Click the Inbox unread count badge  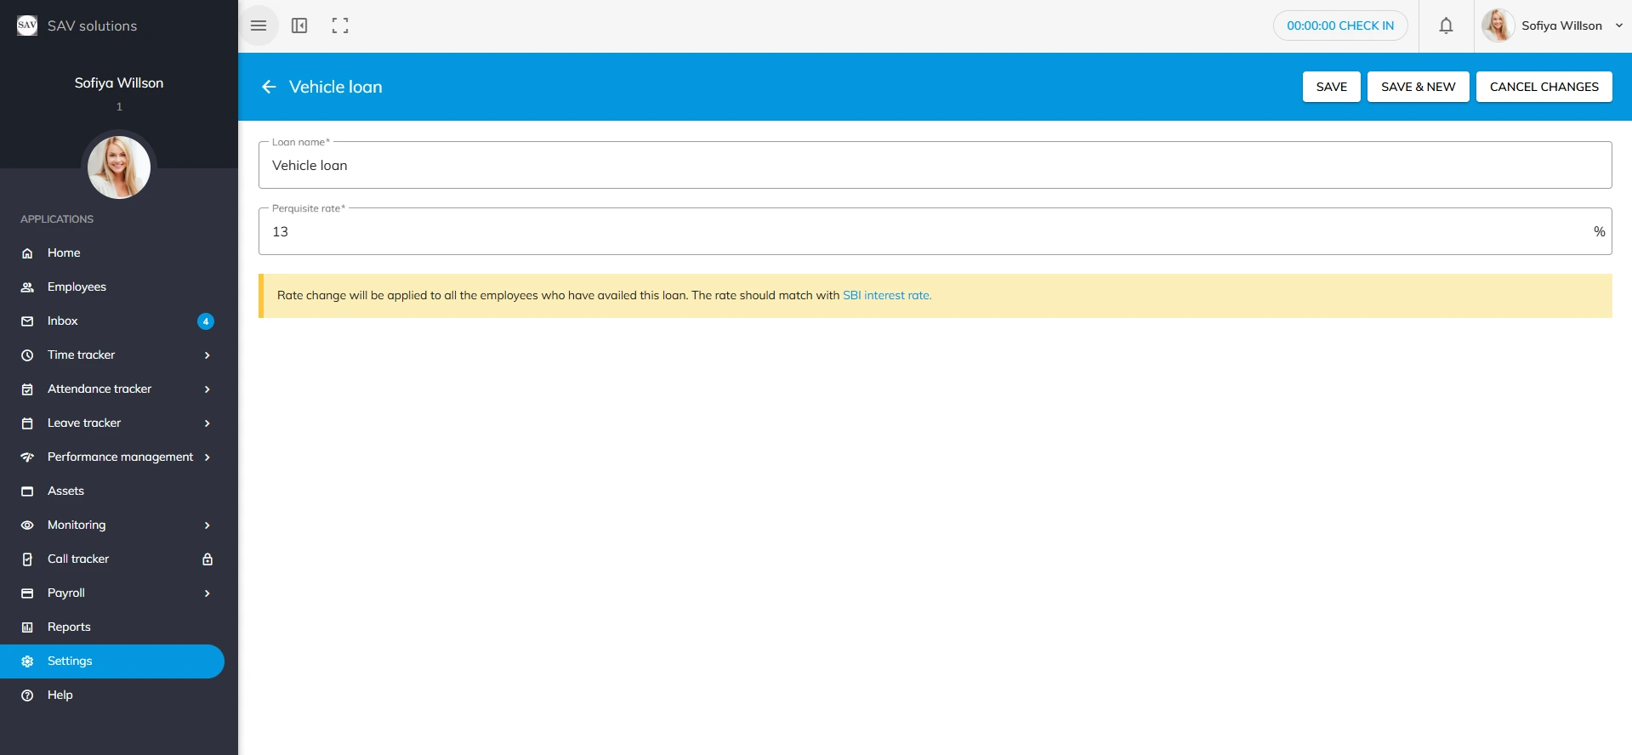click(205, 321)
